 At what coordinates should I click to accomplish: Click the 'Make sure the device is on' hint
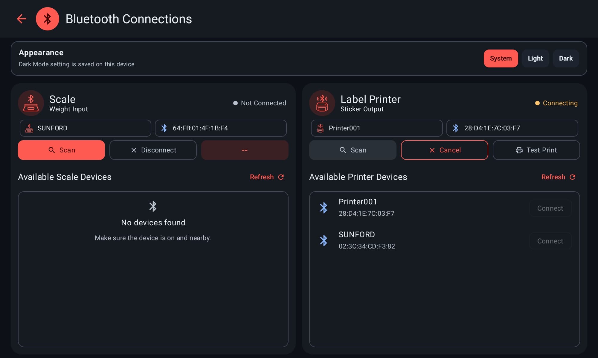coord(153,238)
